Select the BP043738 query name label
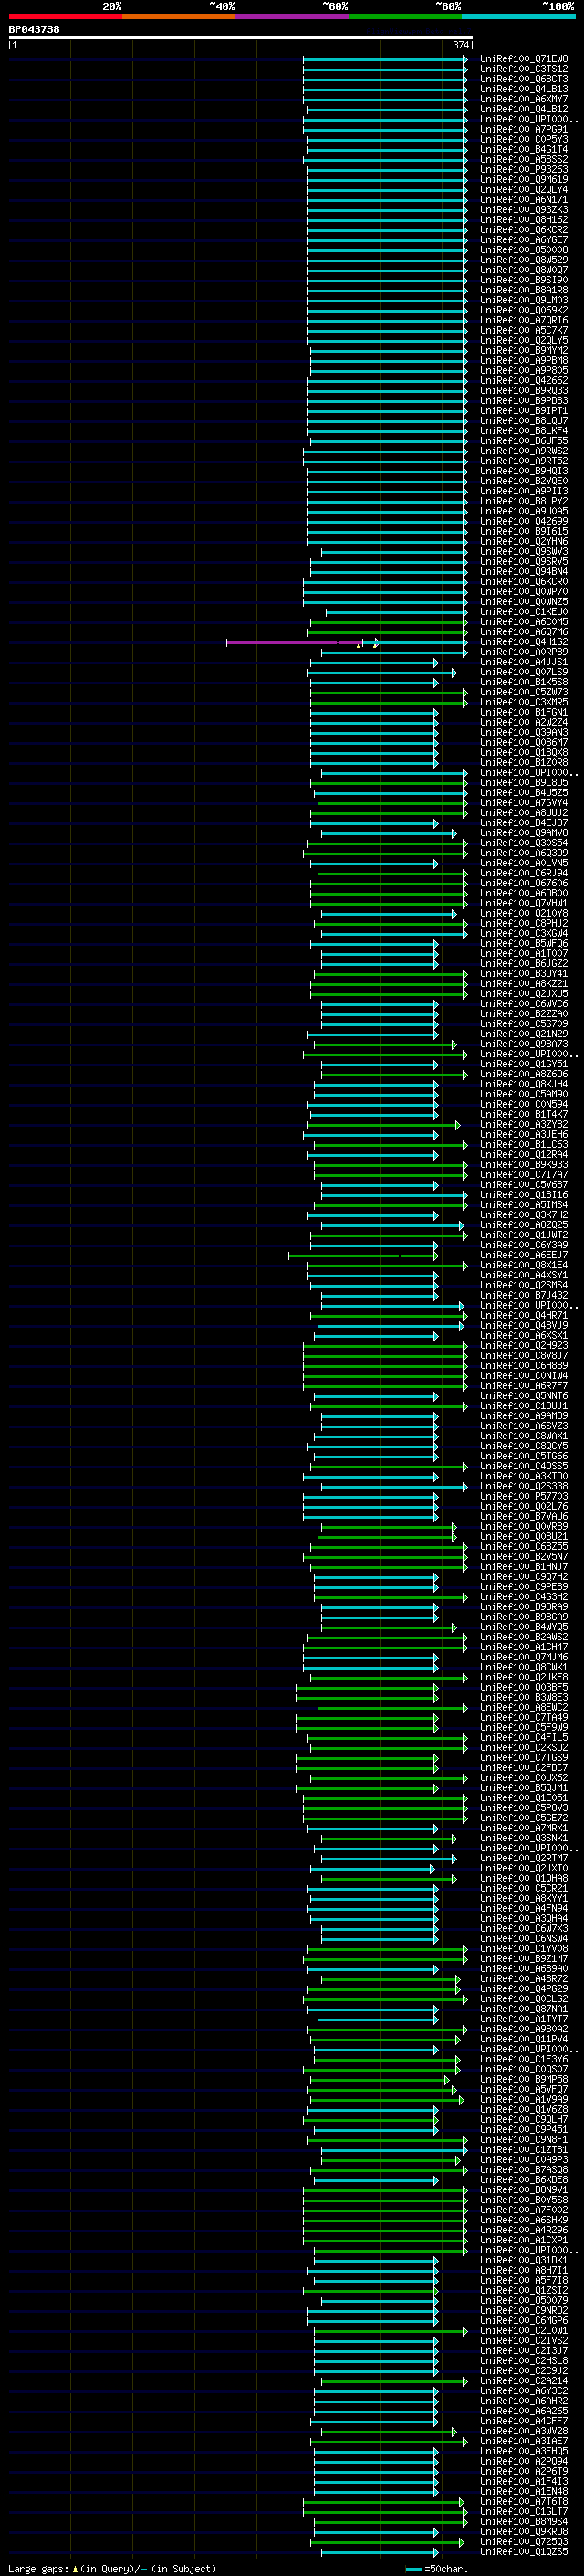584x2576 pixels. click(x=34, y=30)
